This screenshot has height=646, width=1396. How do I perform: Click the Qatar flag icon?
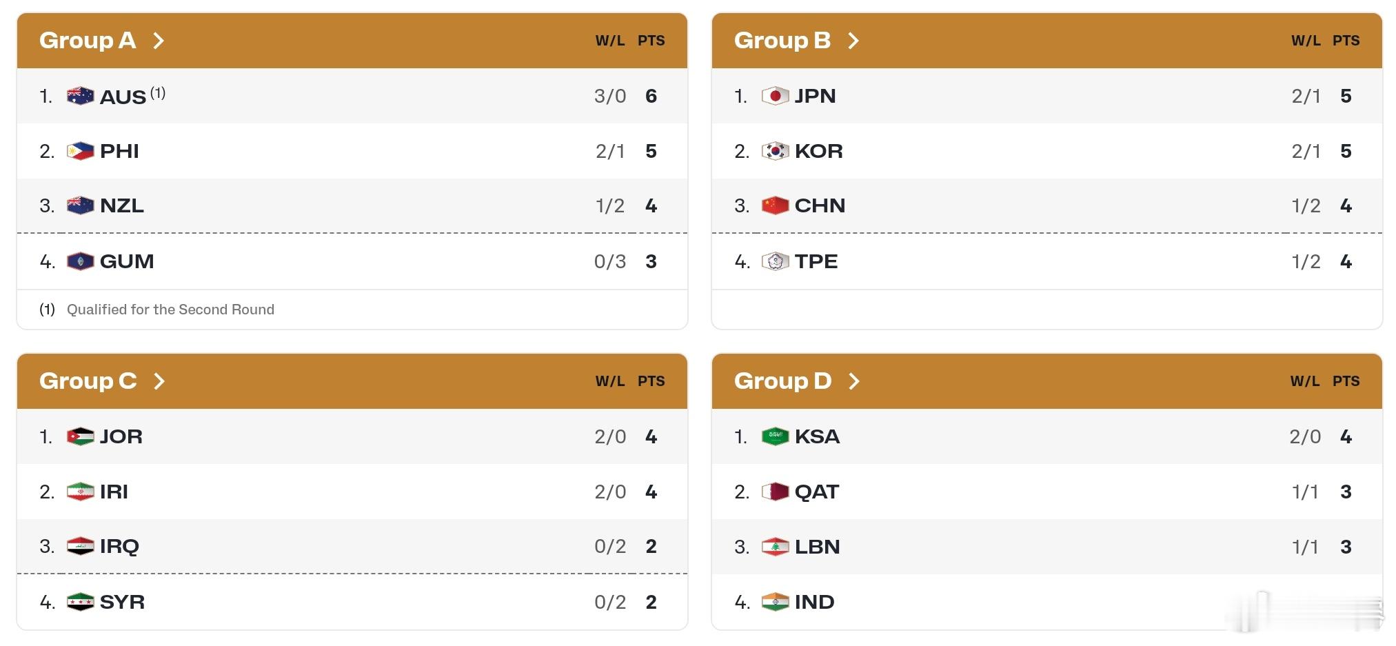pos(775,492)
